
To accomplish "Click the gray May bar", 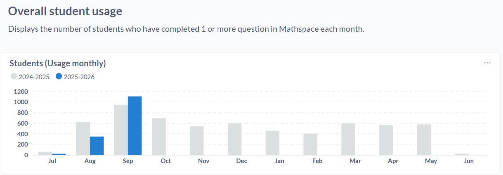I will point(424,140).
